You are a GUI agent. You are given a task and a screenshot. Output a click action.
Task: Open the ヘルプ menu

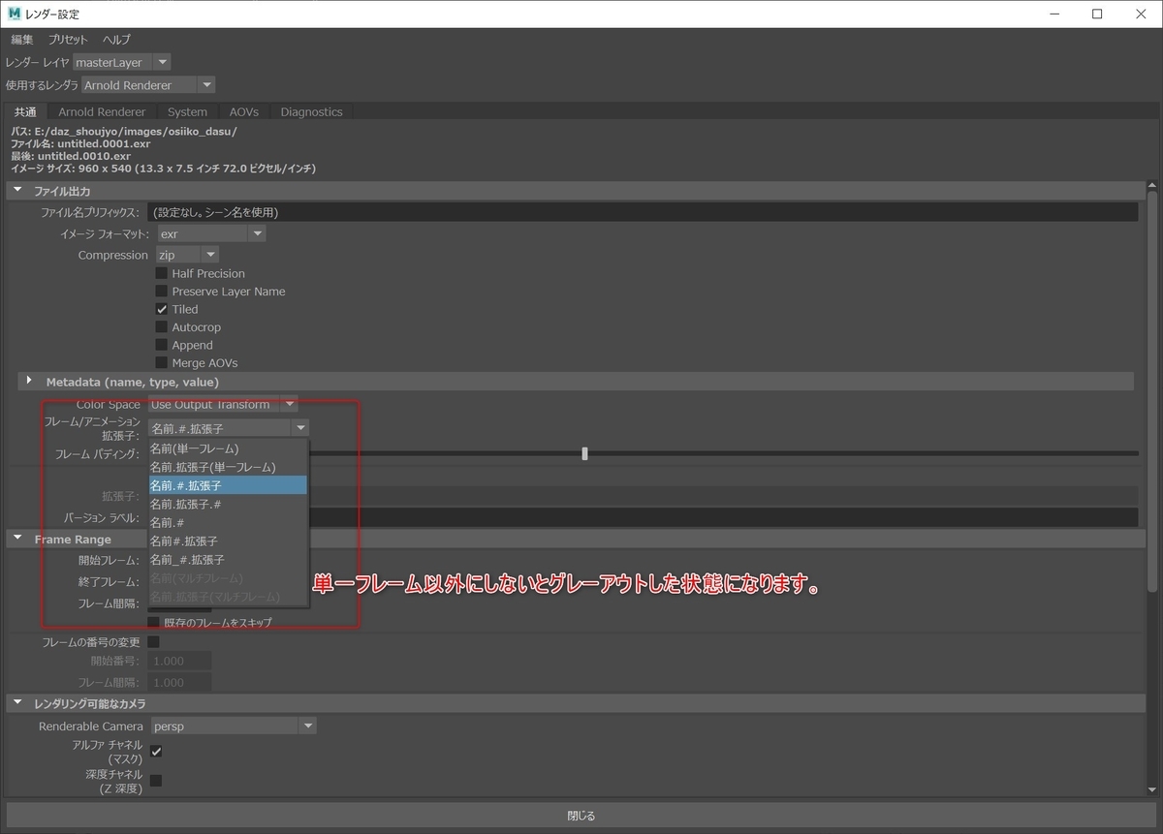click(116, 40)
